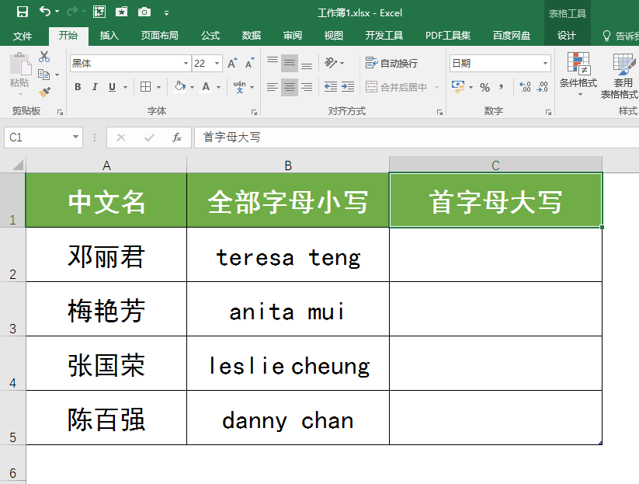Expand the Name Box dropdown arrow
This screenshot has width=639, height=484.
(x=75, y=137)
